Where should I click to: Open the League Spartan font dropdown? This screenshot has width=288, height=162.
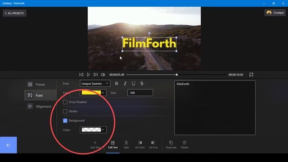[95, 84]
